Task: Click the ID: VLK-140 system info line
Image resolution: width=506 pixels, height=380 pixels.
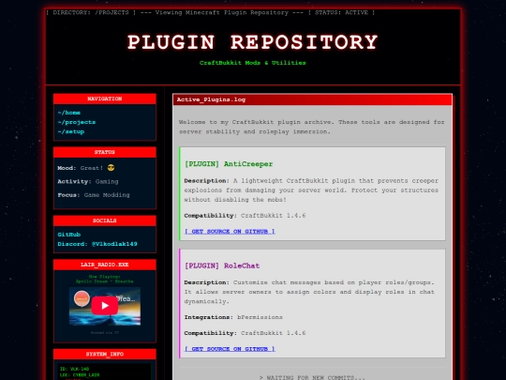Action: [x=75, y=369]
